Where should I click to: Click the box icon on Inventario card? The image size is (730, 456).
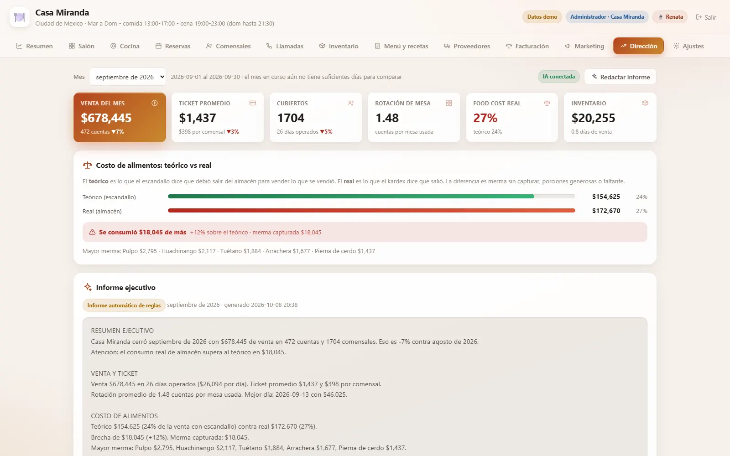pyautogui.click(x=645, y=103)
